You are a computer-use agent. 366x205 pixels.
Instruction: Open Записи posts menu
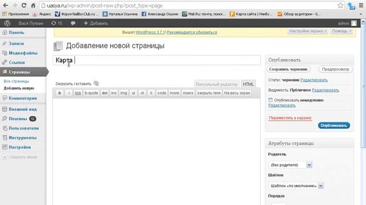[x=16, y=43]
